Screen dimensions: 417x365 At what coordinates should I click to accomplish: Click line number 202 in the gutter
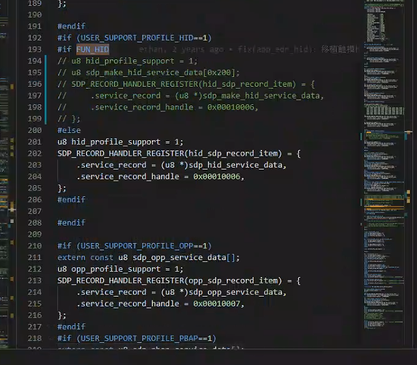click(35, 154)
